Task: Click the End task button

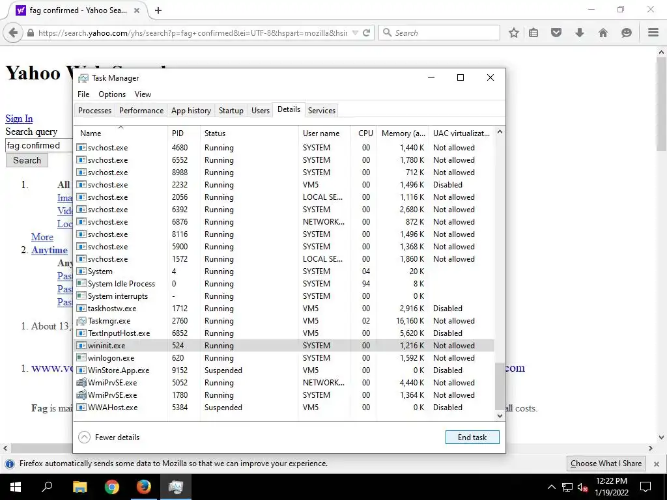Action: [472, 437]
